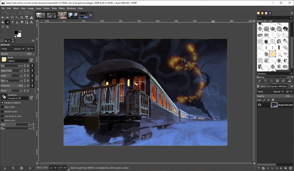The image size is (294, 171).
Task: Switch to the Channels tab
Action: [272, 86]
